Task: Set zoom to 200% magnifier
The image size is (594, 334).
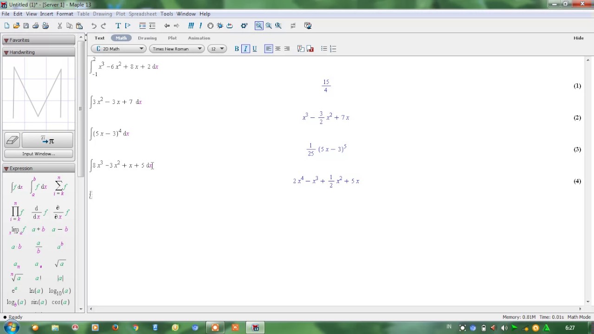Action: (x=278, y=26)
